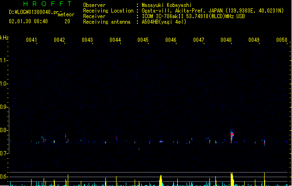Click the gray frequency range bracket on left axis
This screenshot has height=186, width=292.
click(9, 131)
